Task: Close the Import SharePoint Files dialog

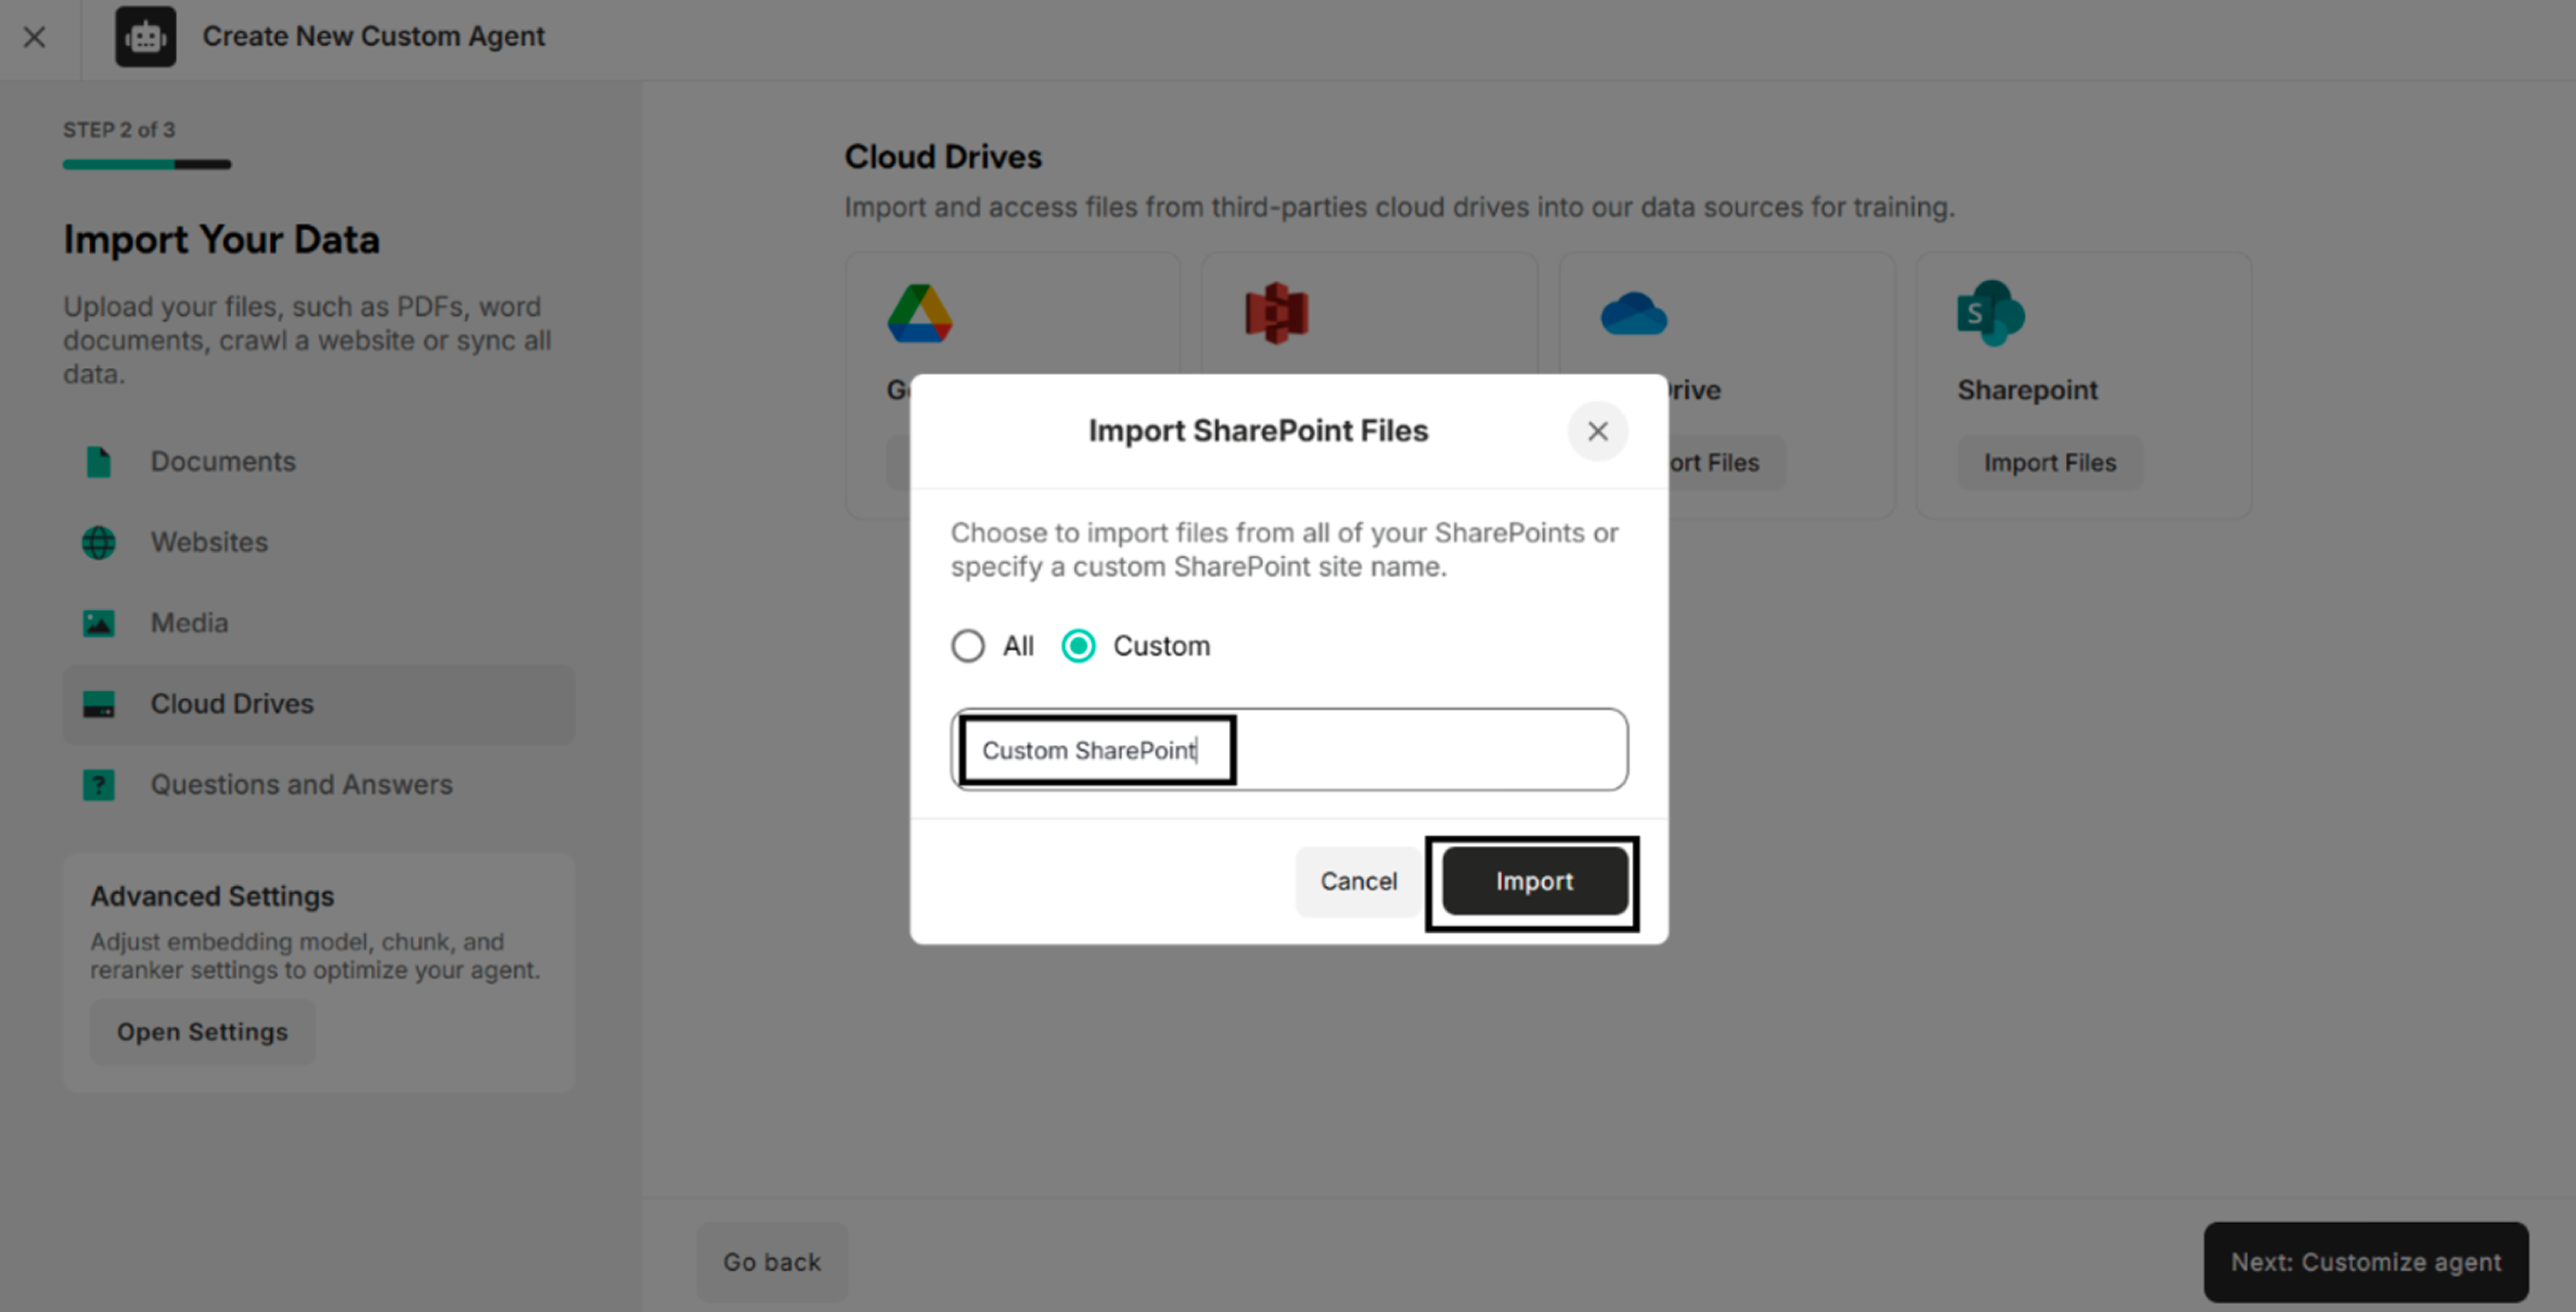Action: [1597, 431]
